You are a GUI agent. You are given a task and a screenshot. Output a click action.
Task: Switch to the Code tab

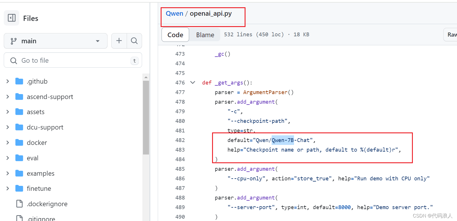[x=175, y=35]
